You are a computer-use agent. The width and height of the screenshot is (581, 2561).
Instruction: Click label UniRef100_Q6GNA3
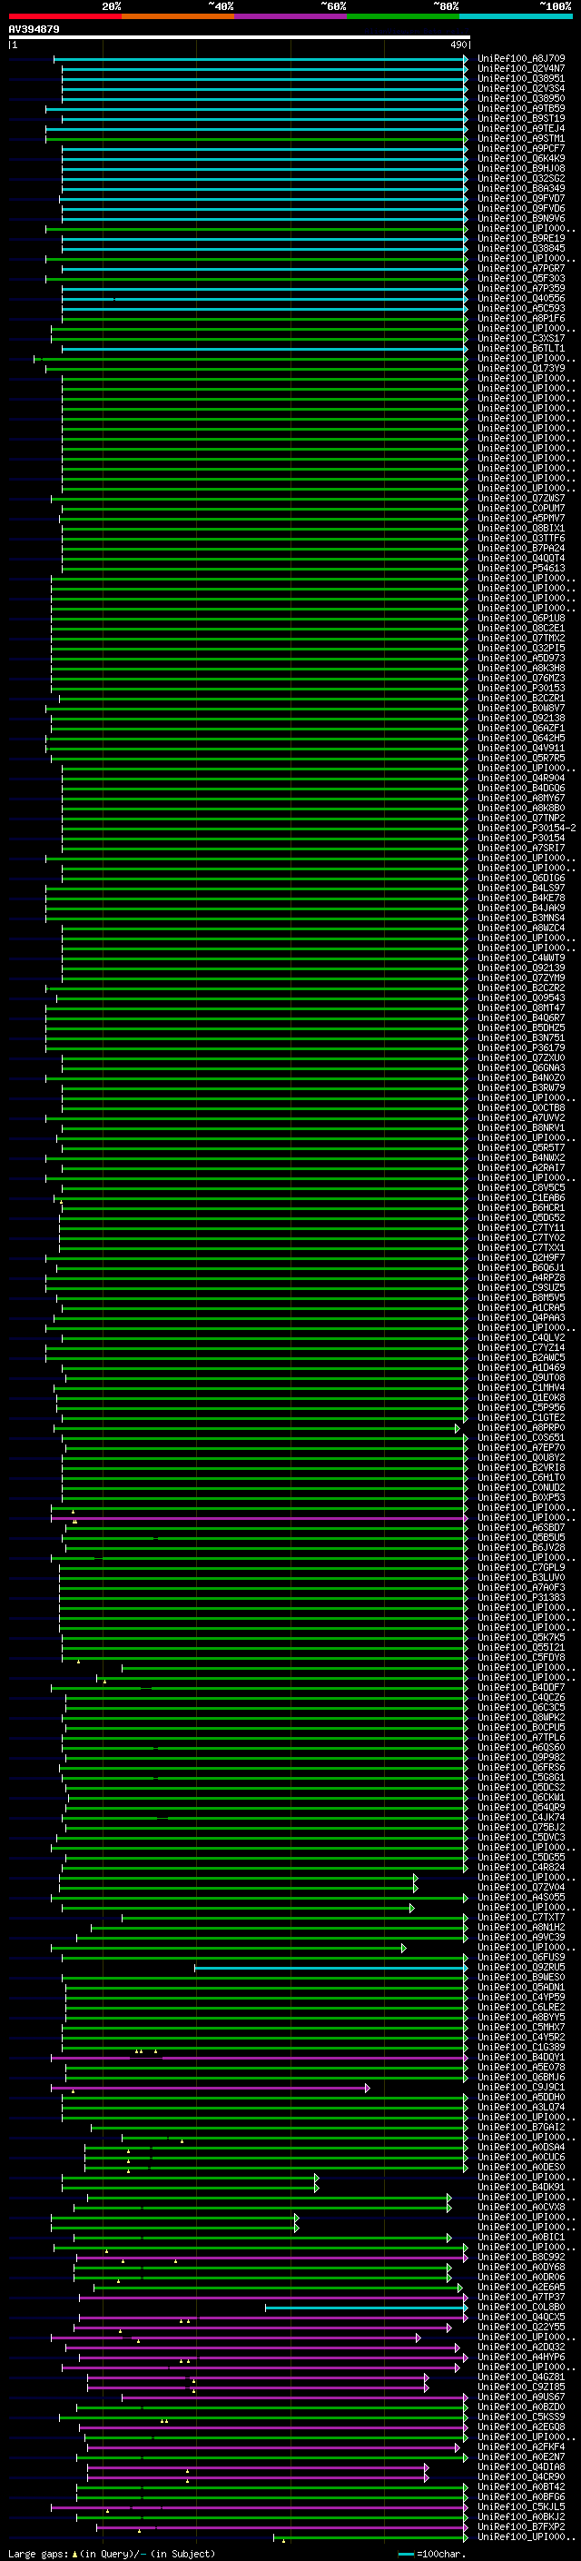pyautogui.click(x=521, y=1067)
